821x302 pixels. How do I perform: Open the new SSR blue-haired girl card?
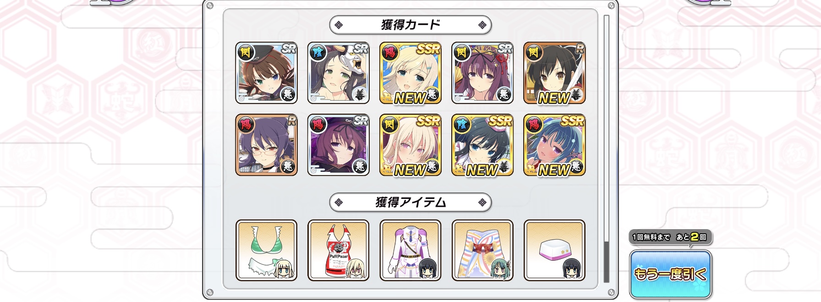(554, 145)
